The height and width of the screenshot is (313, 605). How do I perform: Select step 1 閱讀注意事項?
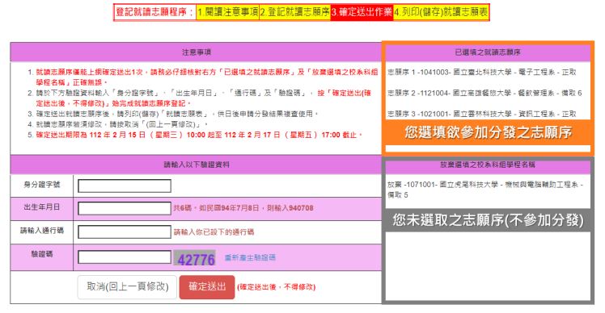click(227, 12)
